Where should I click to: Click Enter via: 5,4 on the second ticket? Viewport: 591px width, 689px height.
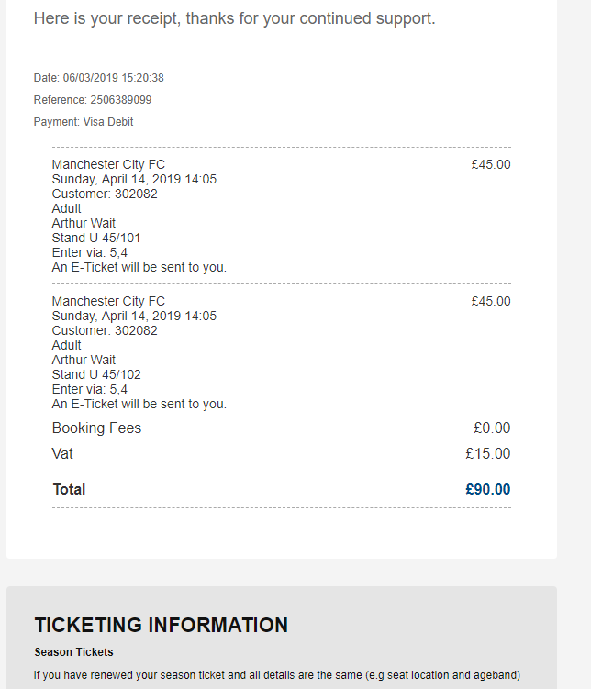(x=90, y=390)
